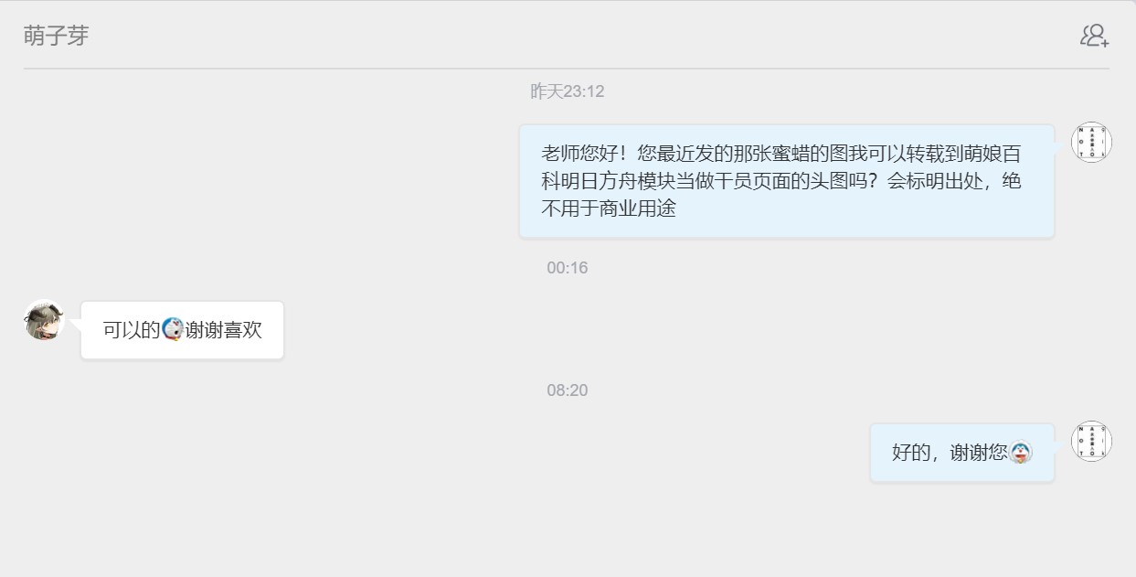1136x577 pixels.
Task: Select the Doraemon emoji in 可以的 reply
Action: pos(173,329)
